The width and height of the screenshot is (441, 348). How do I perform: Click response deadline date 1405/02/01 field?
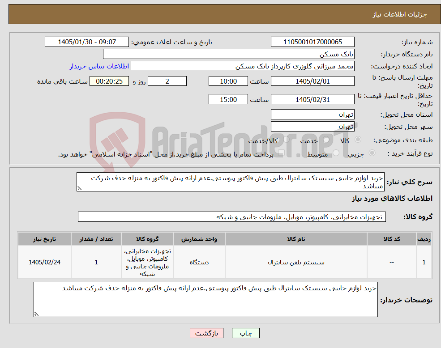(313, 81)
